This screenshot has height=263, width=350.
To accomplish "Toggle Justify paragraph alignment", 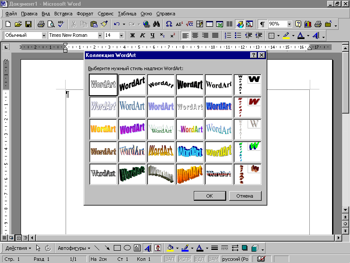I will pos(215,36).
